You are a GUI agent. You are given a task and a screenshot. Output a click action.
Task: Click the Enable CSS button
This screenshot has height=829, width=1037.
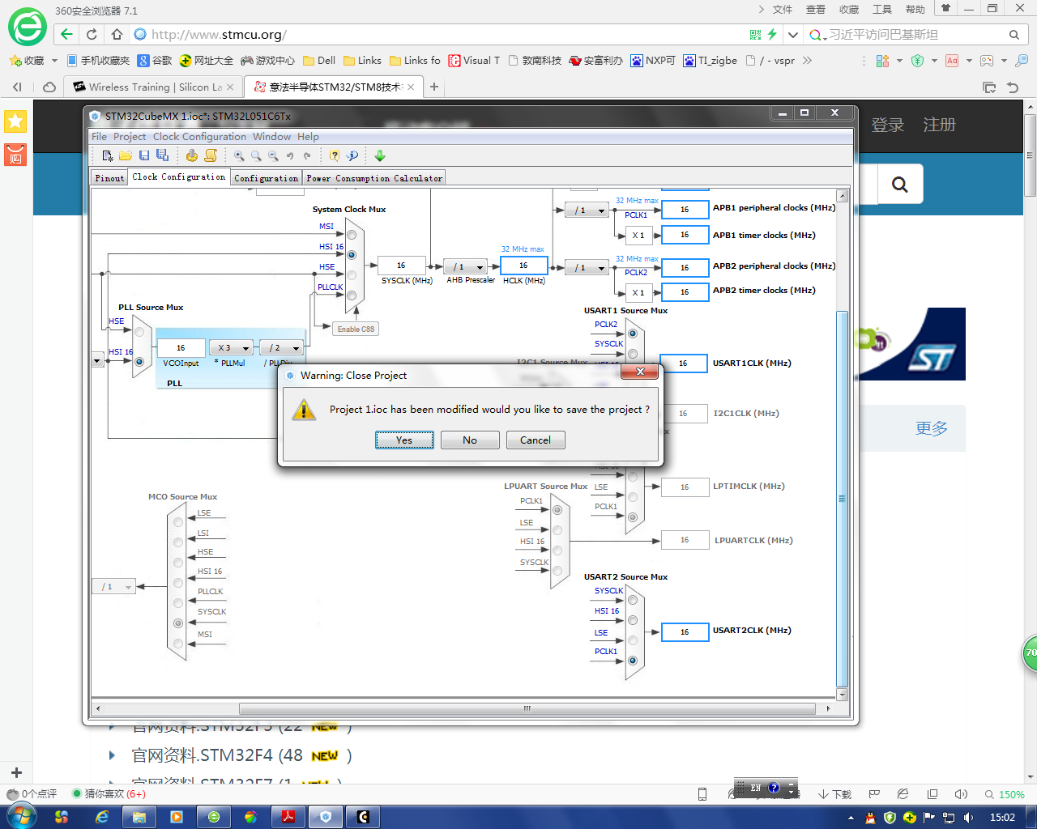pos(356,329)
